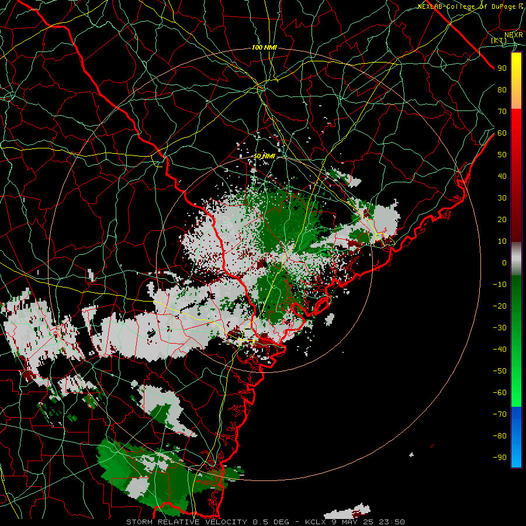
Task: Click the "NEXR" label above the scale
Action: coord(513,34)
